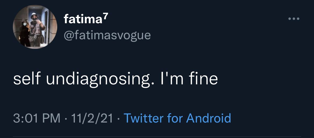
Task: Click the 3:01 PM timestamp
Action: [37, 118]
